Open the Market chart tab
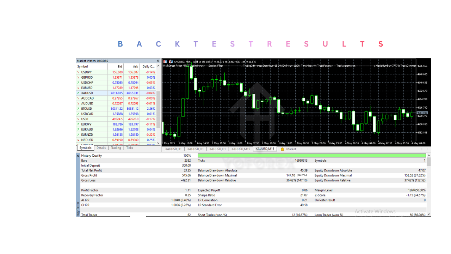Screen dimensions: 451x254 pyautogui.click(x=291, y=149)
